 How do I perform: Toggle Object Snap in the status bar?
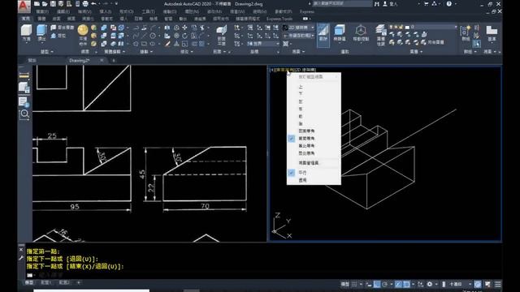click(x=407, y=284)
